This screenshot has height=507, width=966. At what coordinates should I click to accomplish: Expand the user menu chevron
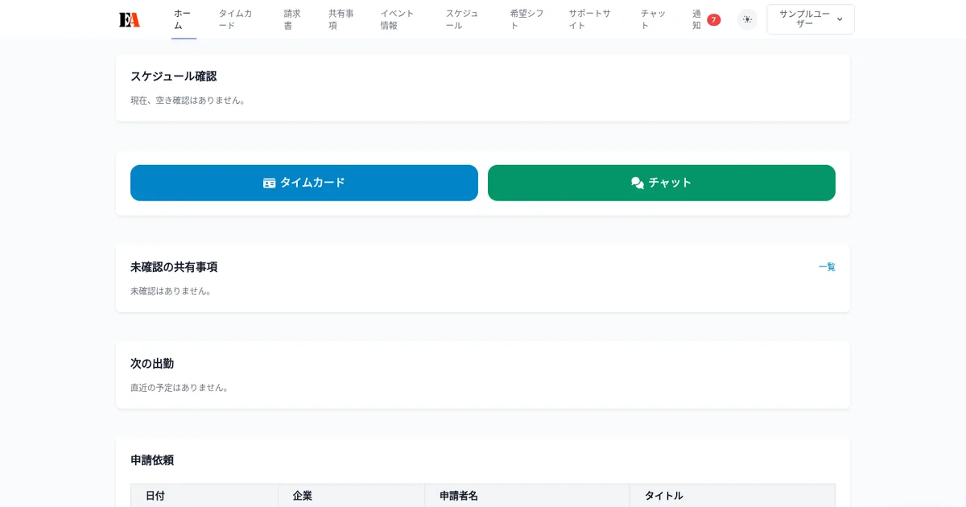(840, 19)
